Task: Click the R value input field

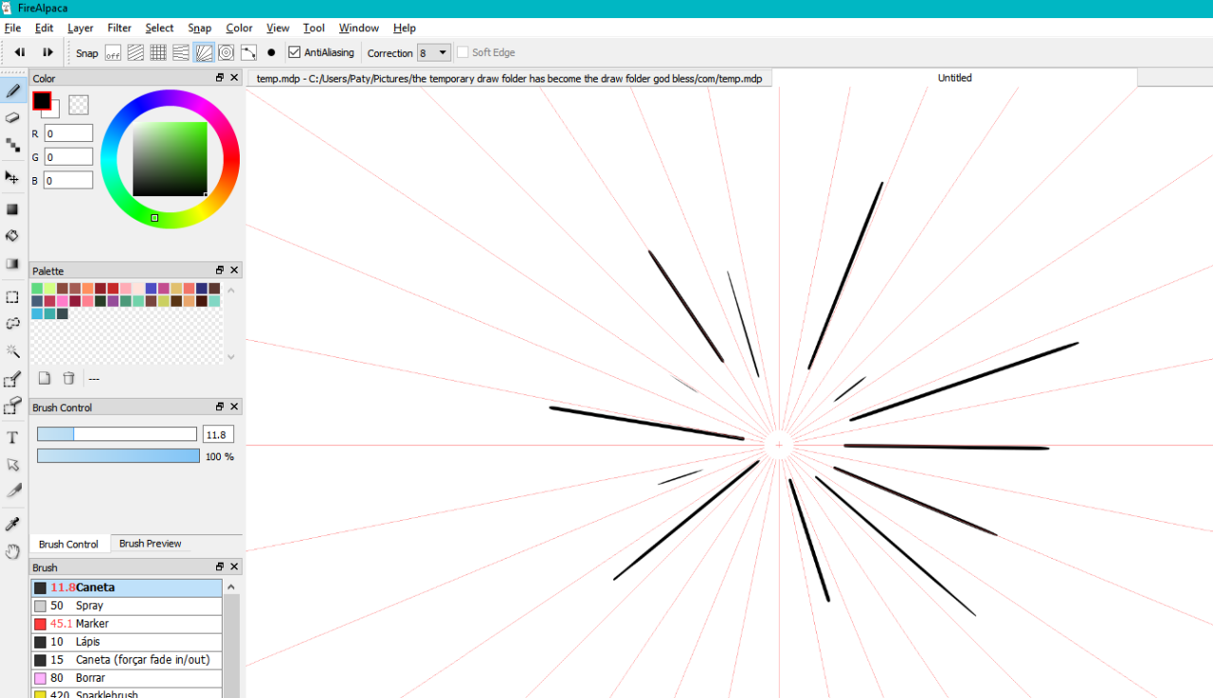Action: pyautogui.click(x=68, y=134)
